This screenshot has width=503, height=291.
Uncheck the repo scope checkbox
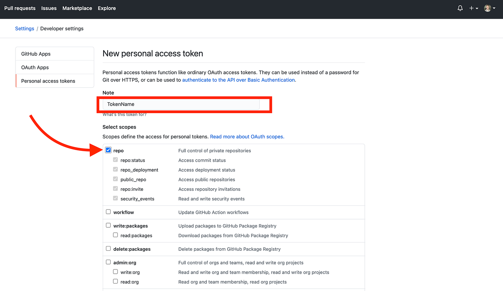coord(108,150)
